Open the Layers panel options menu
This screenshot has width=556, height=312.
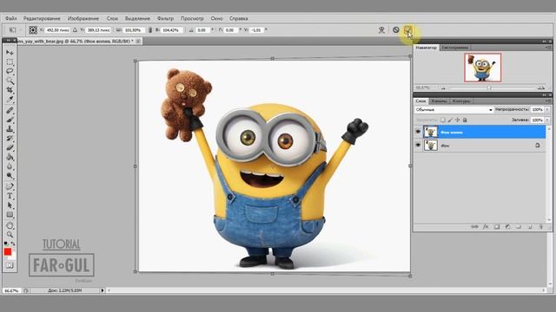548,101
